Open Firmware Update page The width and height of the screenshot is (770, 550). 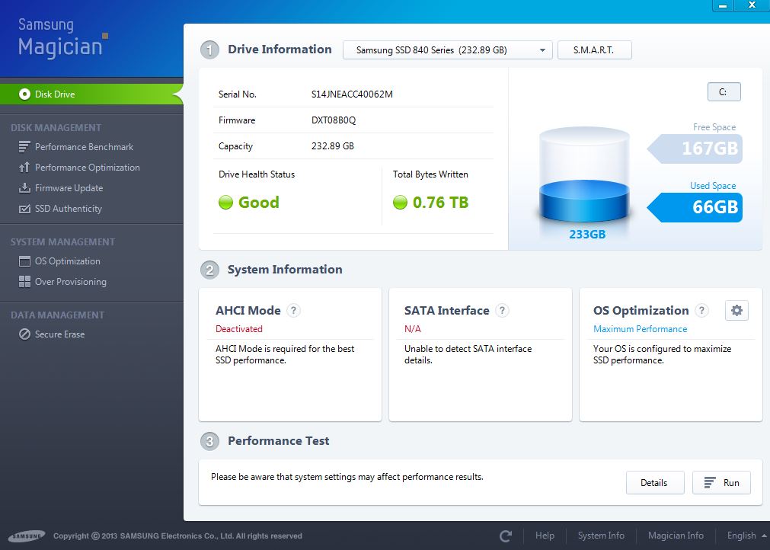pyautogui.click(x=69, y=188)
